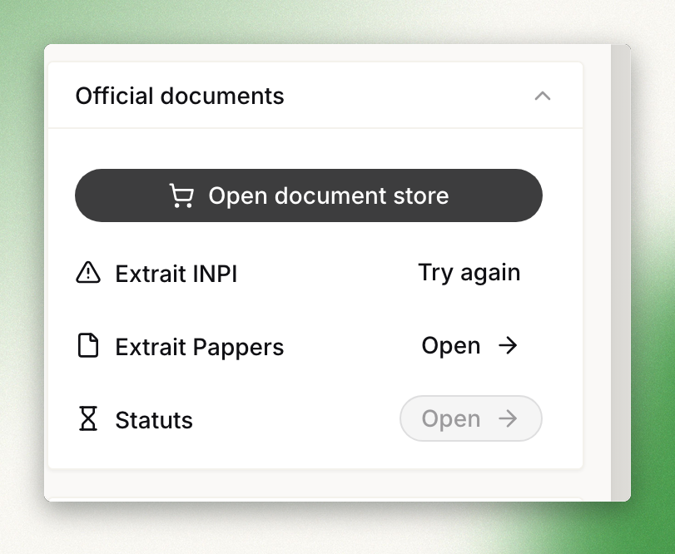The image size is (675, 554).
Task: Click the shopping cart icon
Action: (181, 195)
